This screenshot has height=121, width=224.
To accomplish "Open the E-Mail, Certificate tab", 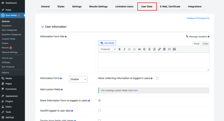I will pos(170,7).
